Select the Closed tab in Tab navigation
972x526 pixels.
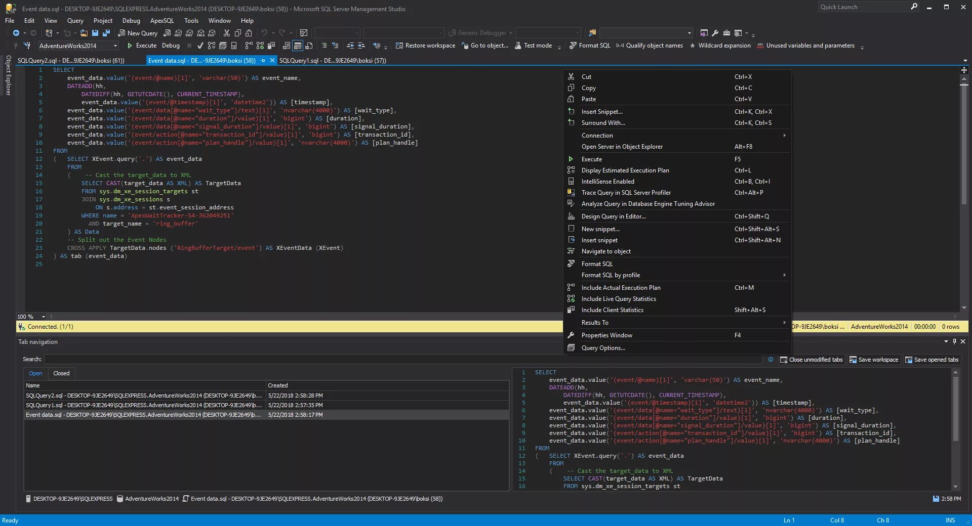pos(61,373)
